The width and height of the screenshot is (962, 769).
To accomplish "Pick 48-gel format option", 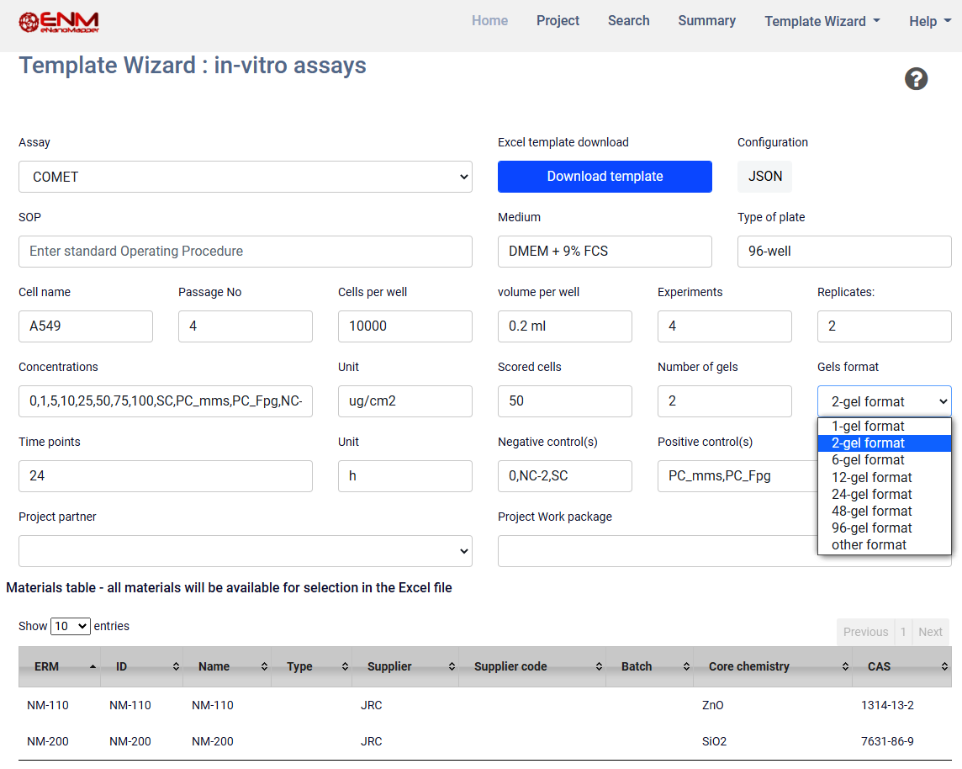I will (x=884, y=511).
